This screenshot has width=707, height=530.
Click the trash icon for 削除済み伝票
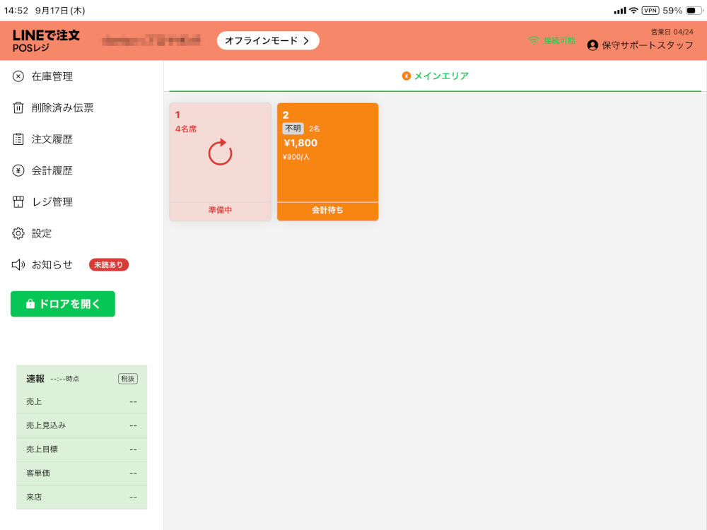point(18,107)
